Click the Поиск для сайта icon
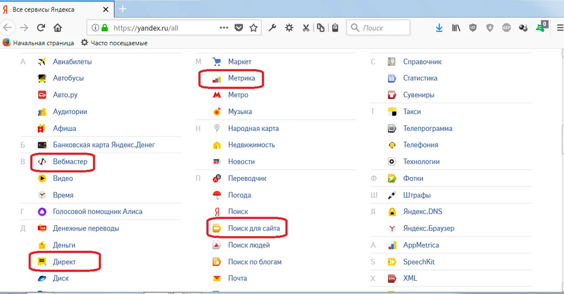The height and width of the screenshot is (294, 564). 217,228
